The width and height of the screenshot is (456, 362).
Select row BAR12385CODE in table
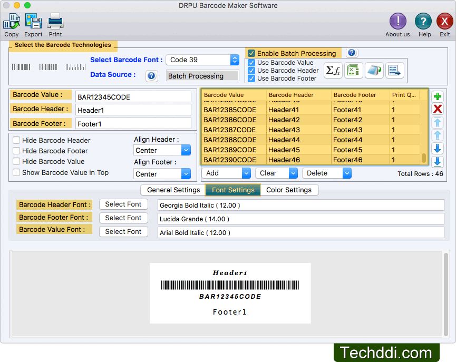click(x=311, y=110)
